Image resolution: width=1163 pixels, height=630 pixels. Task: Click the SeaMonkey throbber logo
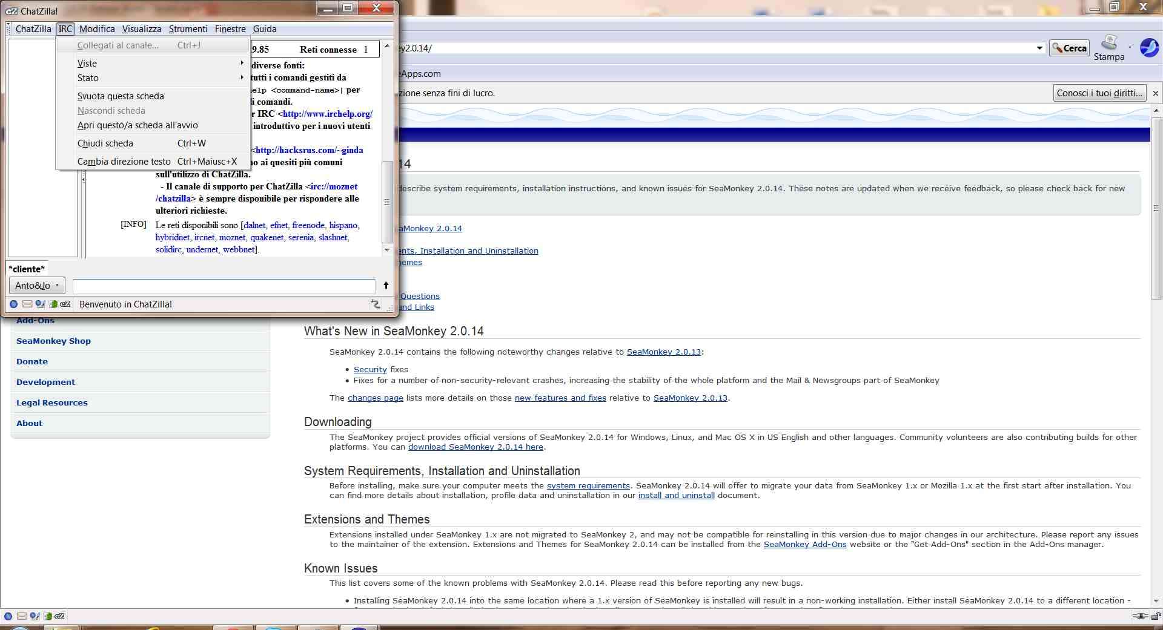pos(1148,47)
